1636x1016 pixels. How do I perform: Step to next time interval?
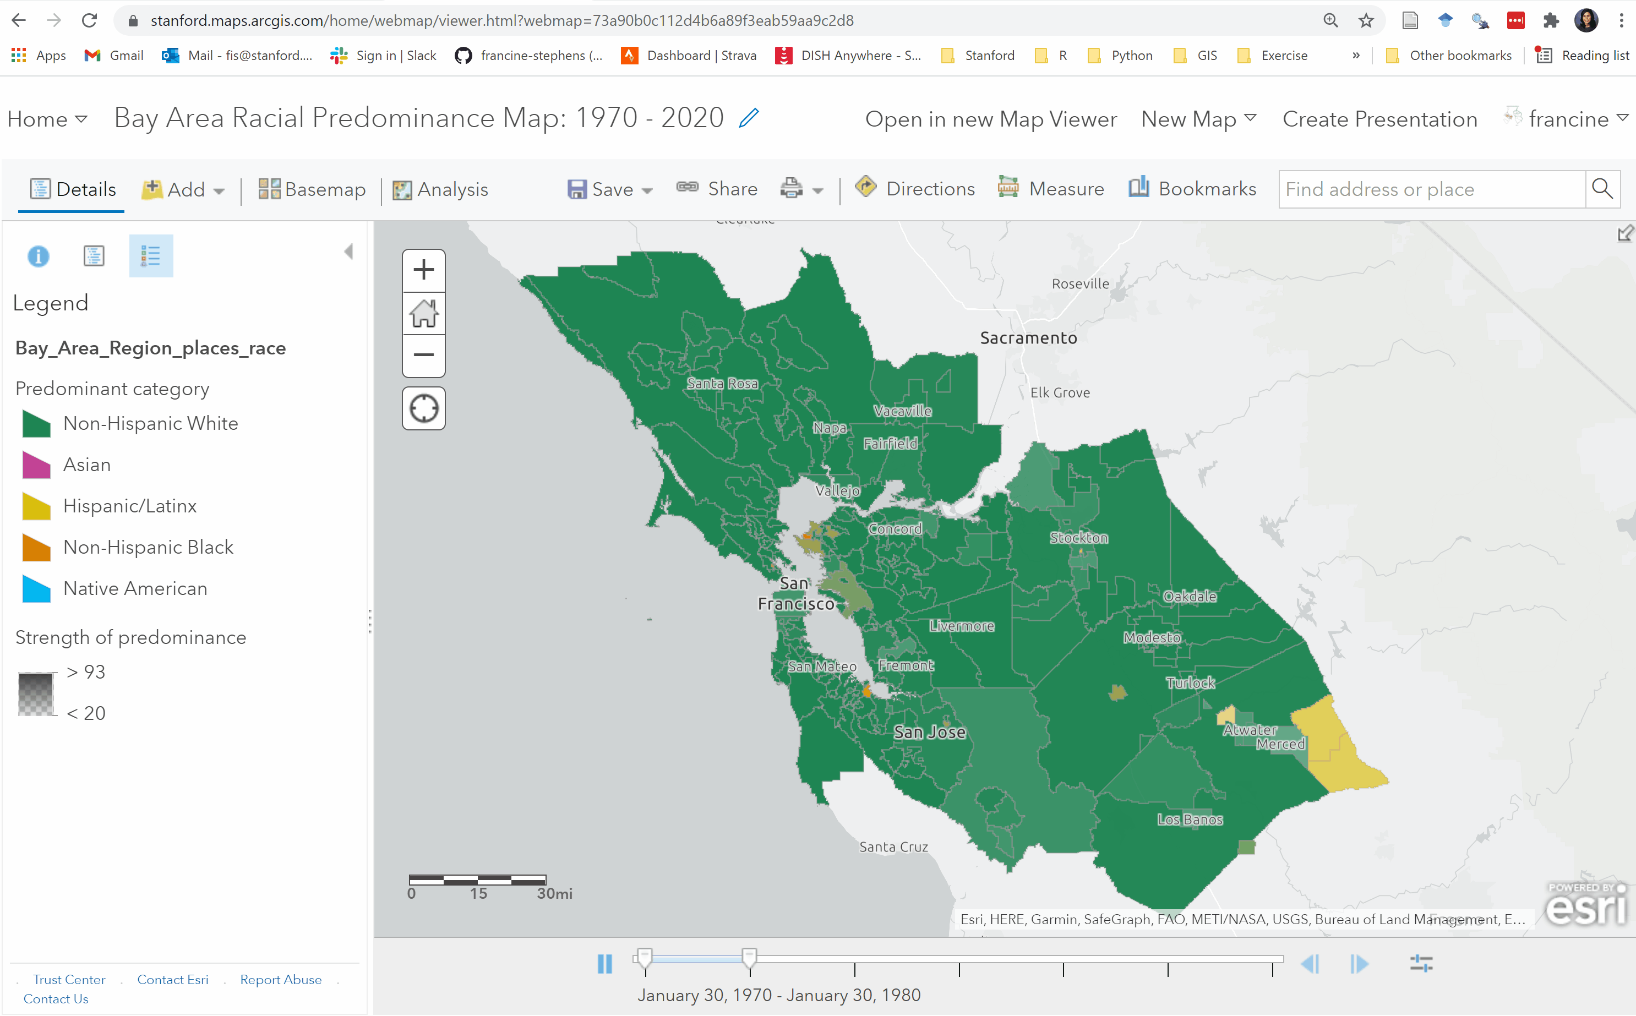1359,964
